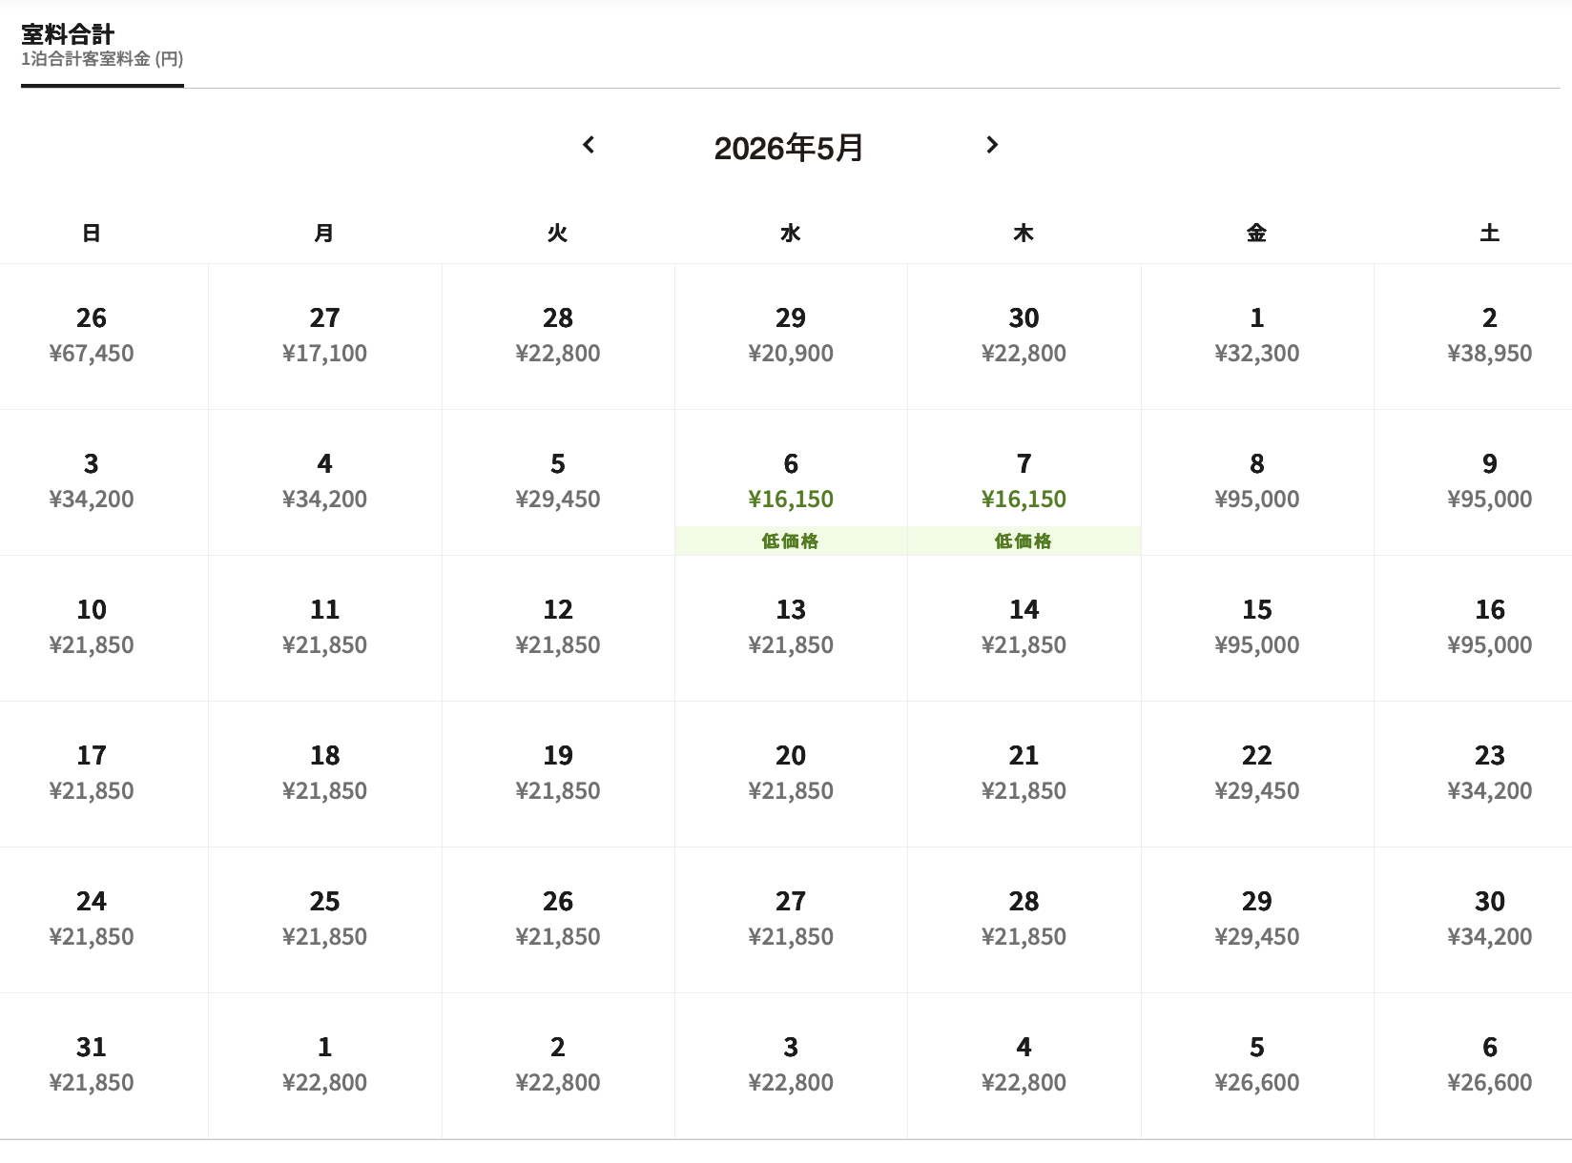
Task: Click the 2026年5月 month heading
Action: coord(789,148)
